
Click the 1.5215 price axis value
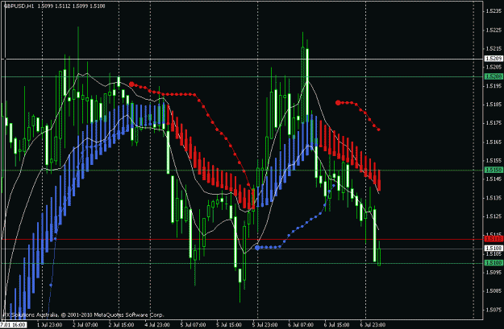[x=494, y=48]
